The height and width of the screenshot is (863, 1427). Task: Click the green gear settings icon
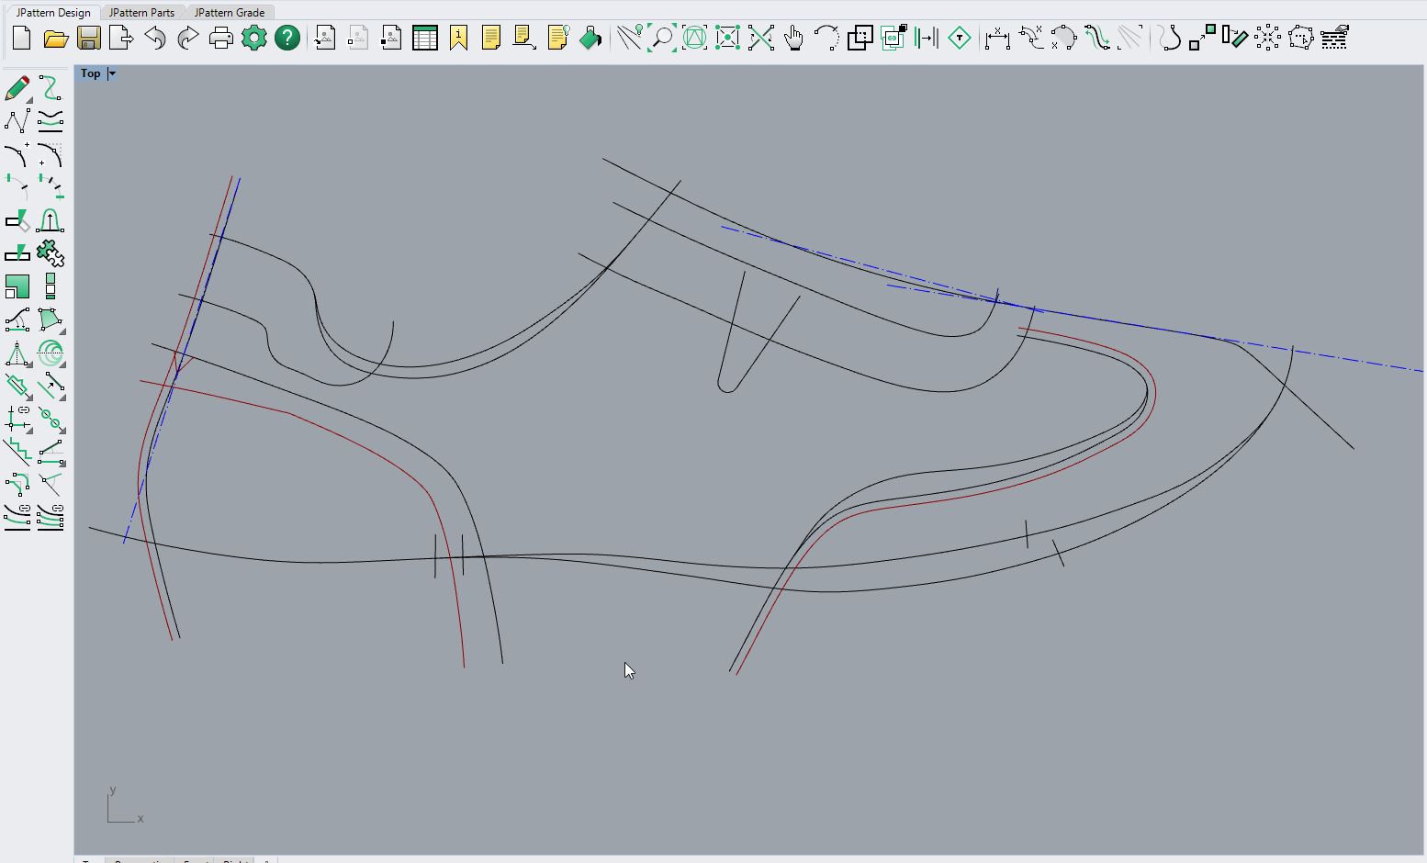pyautogui.click(x=254, y=39)
